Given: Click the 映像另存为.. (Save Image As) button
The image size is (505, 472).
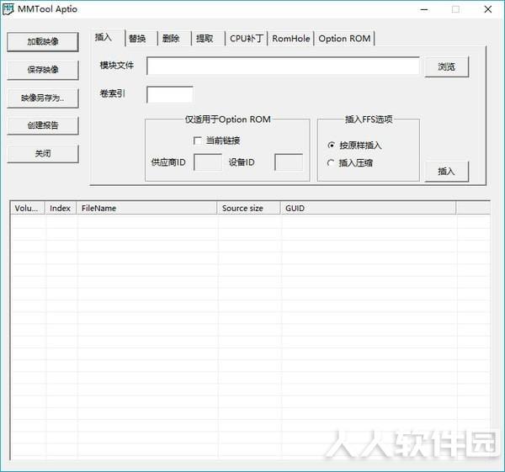Looking at the screenshot, I should (43, 98).
